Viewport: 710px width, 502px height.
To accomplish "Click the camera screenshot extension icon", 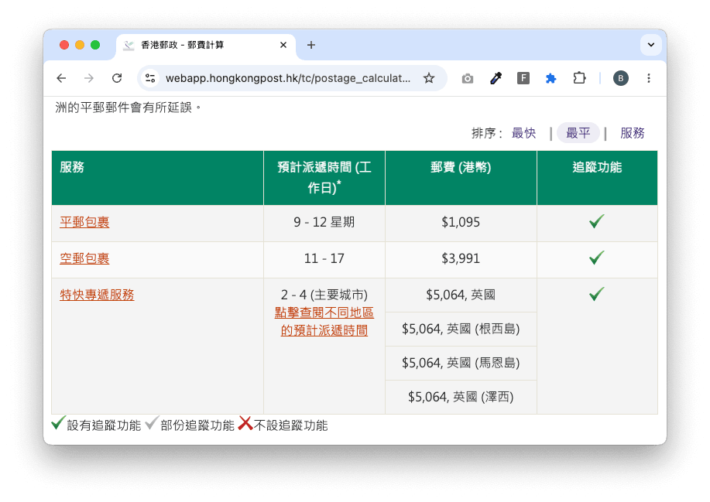I will [x=468, y=79].
